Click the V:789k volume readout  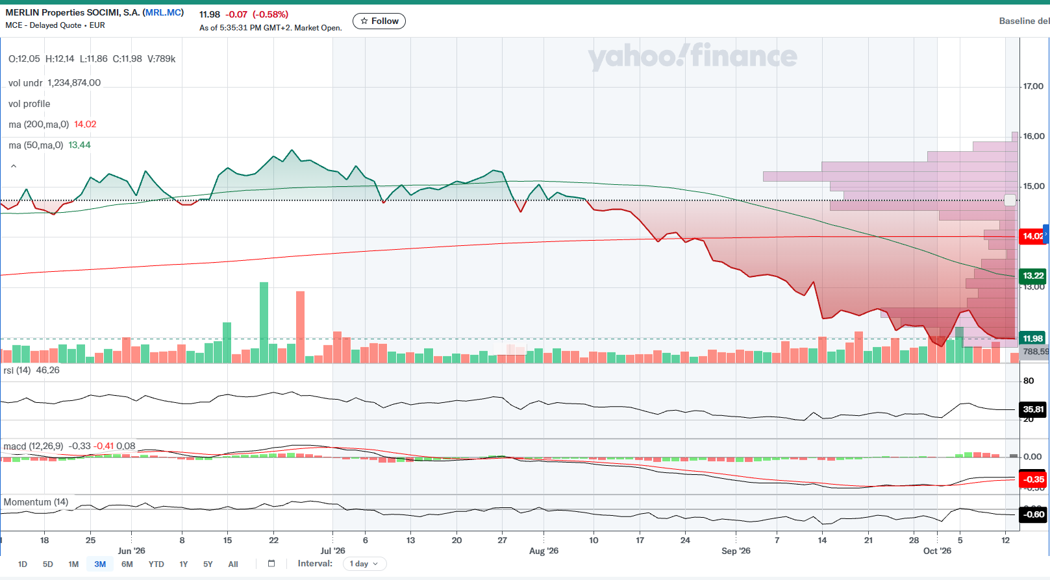click(x=162, y=59)
